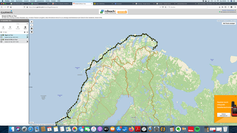Screen dimensions: 237x133
Task: Open the map layers selector icon
Action: 32,32
